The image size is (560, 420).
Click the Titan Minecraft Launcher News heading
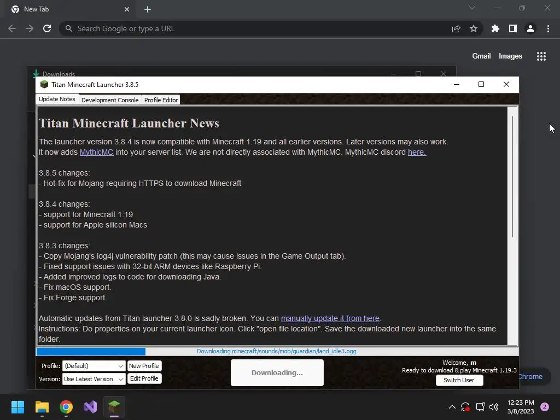click(x=129, y=123)
